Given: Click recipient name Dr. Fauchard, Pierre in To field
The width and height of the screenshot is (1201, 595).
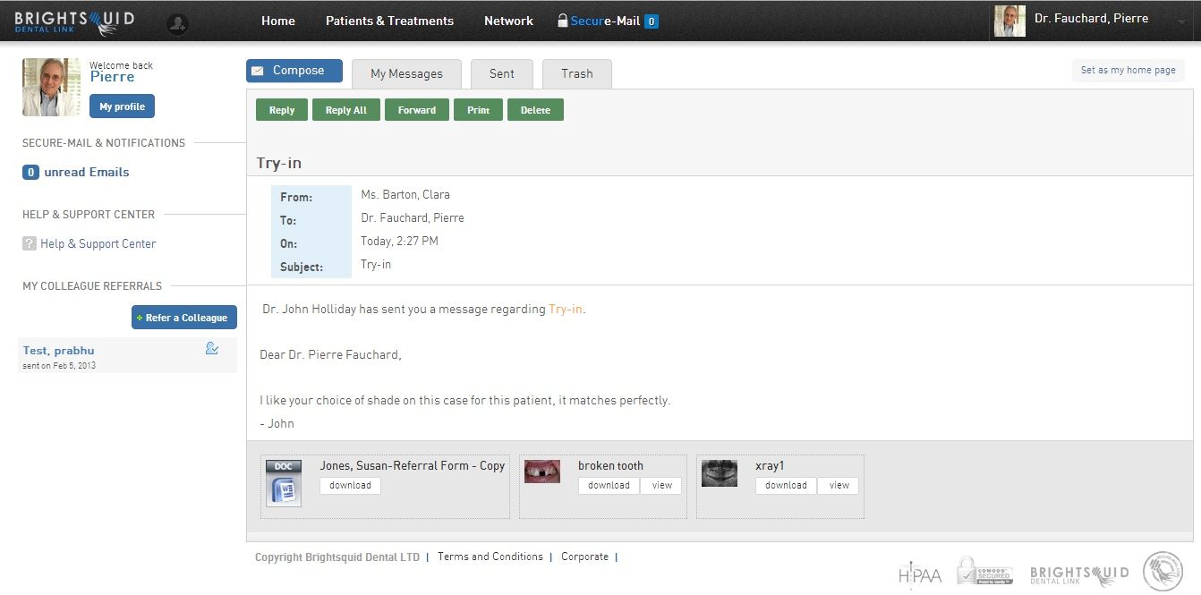Looking at the screenshot, I should [413, 217].
